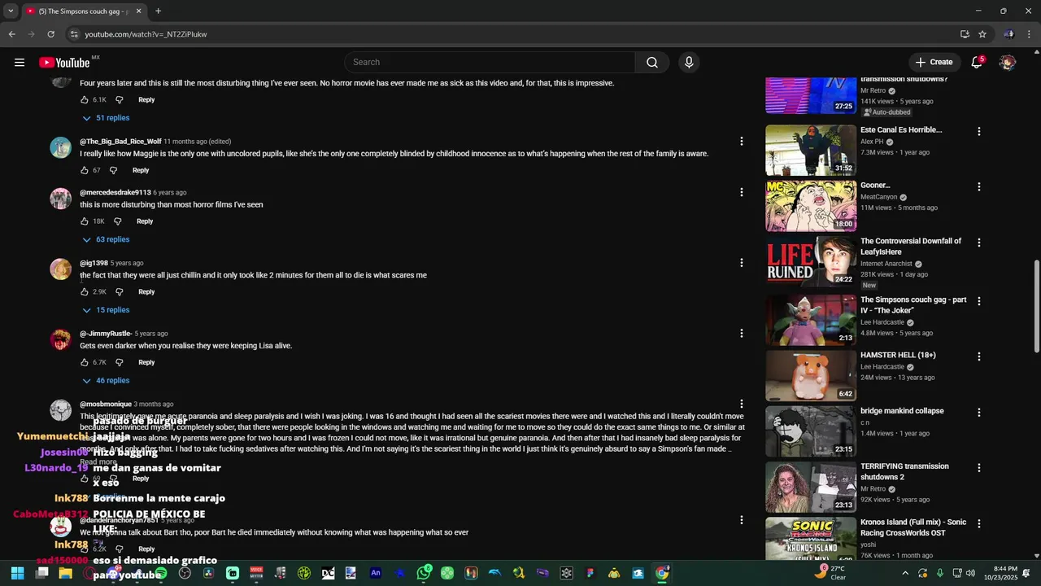Open Lee Hardcastle channel under Joker video
1041x586 pixels.
(x=882, y=322)
